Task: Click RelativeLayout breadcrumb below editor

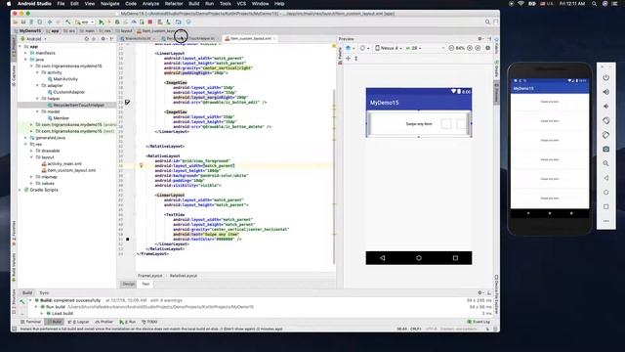Action: tap(184, 276)
